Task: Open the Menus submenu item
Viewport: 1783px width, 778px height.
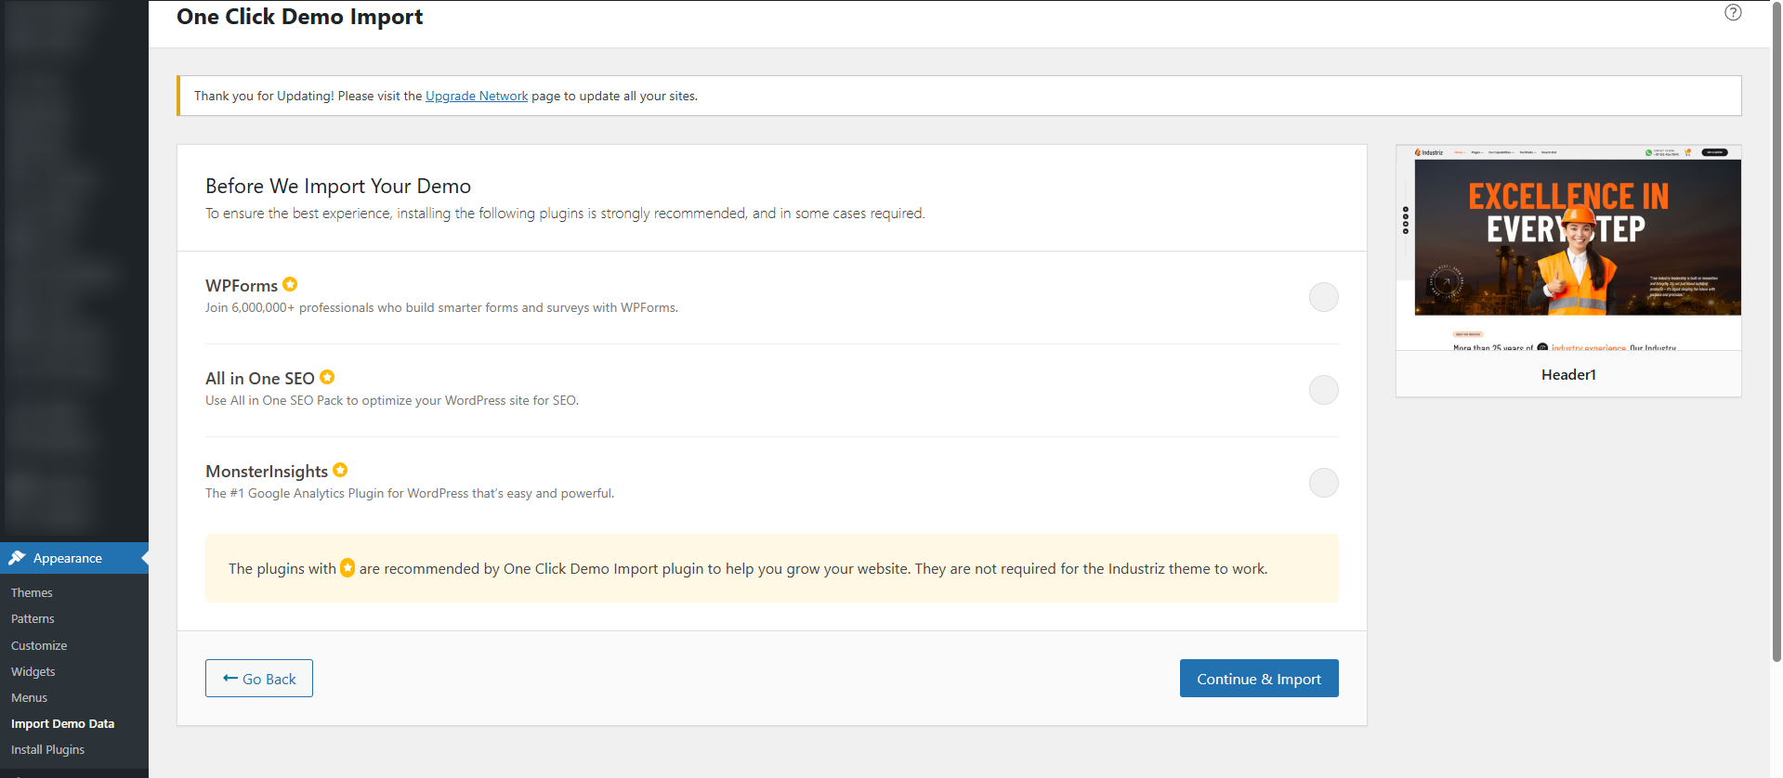Action: (29, 697)
